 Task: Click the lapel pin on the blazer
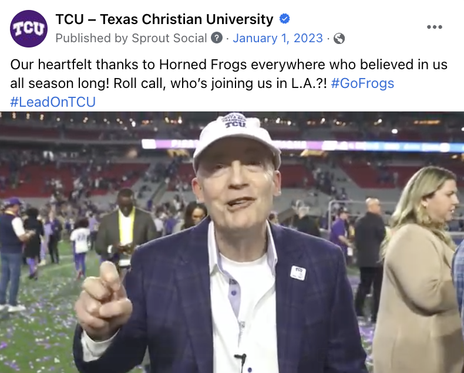pyautogui.click(x=298, y=273)
